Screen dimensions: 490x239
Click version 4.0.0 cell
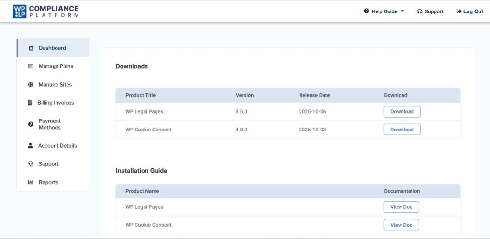(x=241, y=130)
